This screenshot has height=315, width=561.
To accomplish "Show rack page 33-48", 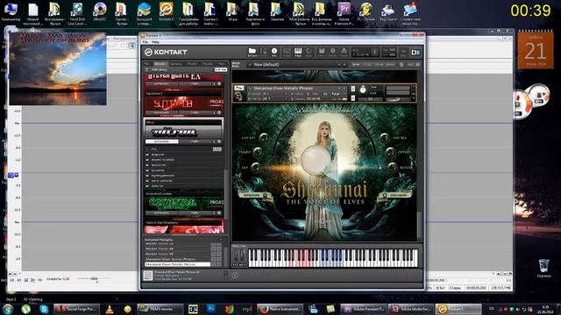I will pos(379,65).
